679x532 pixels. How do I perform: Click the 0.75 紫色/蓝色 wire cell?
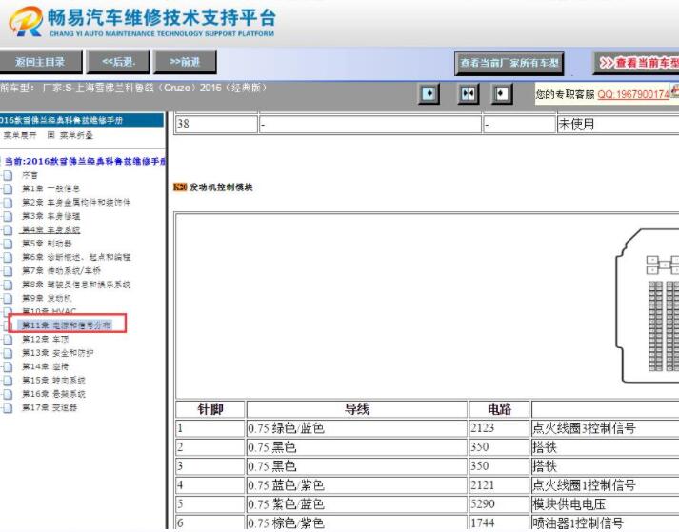pos(357,504)
